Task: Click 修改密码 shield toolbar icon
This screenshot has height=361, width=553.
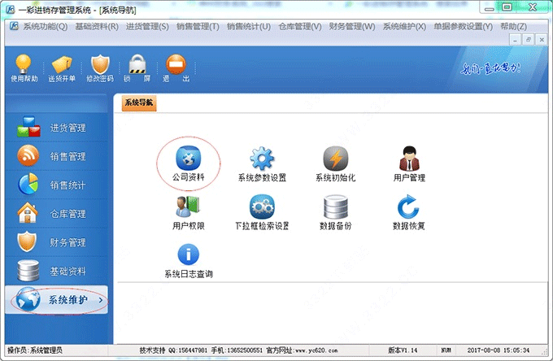Action: coord(100,64)
